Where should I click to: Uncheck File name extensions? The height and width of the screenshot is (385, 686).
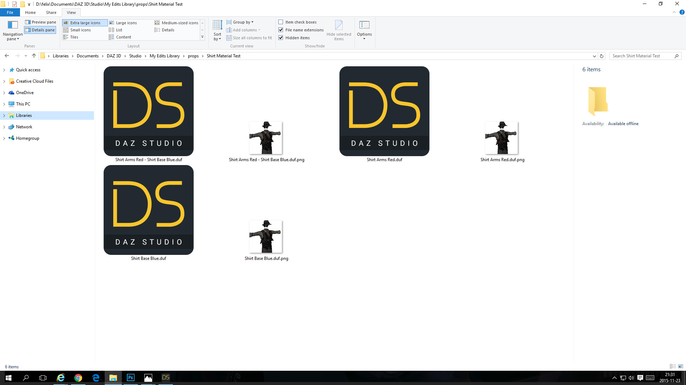(281, 30)
